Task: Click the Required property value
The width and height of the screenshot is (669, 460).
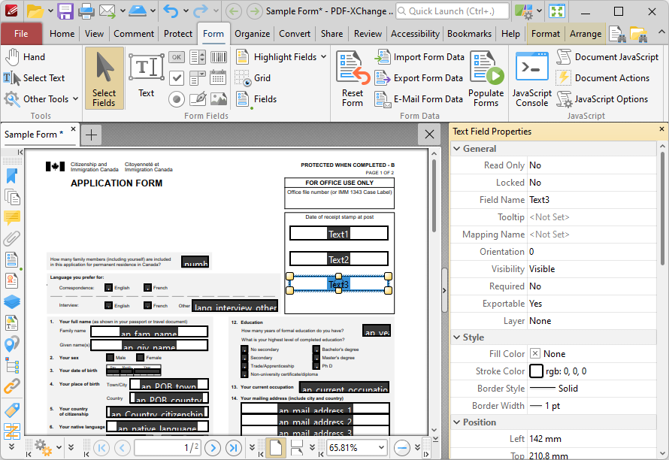Action: (592, 286)
